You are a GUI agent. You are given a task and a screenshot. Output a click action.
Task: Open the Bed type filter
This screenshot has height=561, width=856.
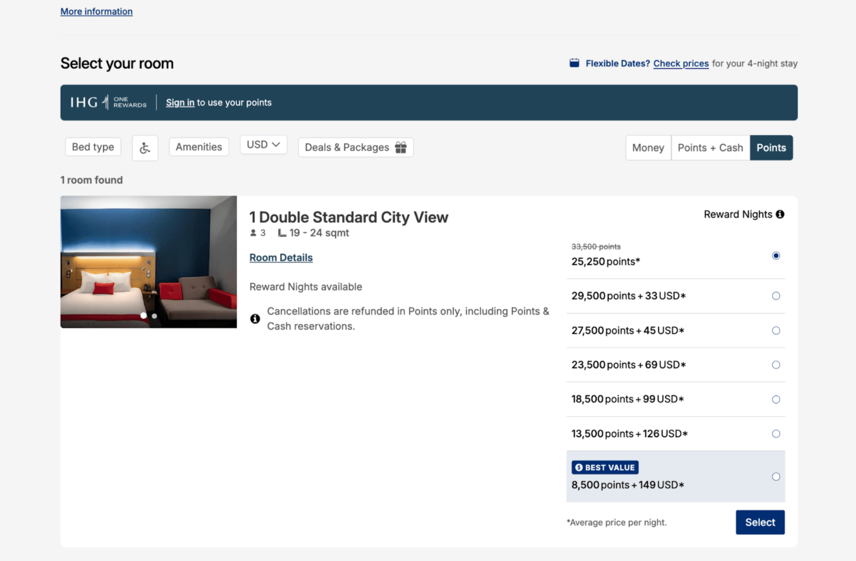tap(93, 147)
